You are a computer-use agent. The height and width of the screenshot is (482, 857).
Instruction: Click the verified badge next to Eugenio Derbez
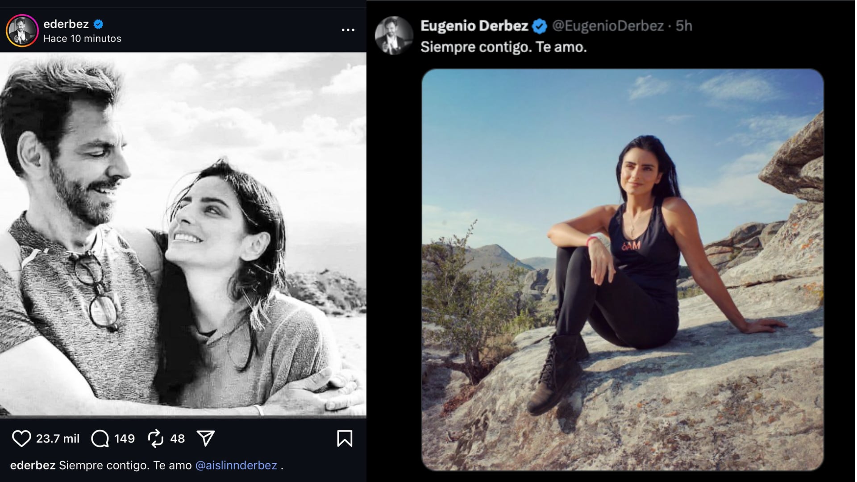point(540,26)
